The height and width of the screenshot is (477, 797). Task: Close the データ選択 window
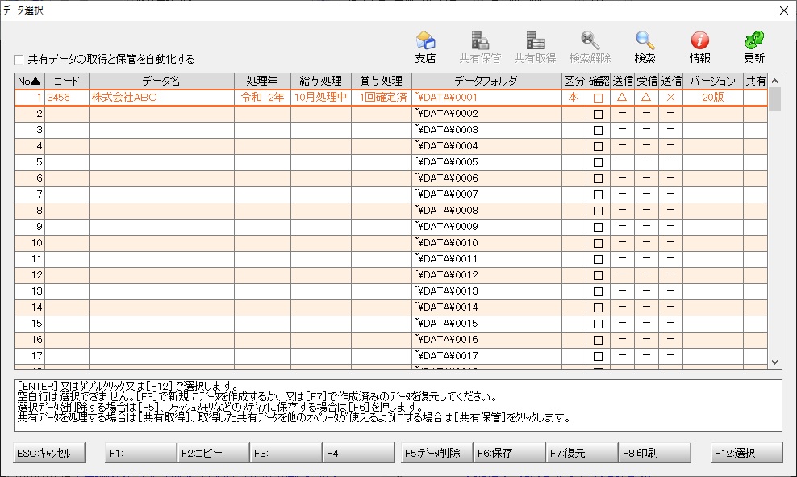pos(784,10)
